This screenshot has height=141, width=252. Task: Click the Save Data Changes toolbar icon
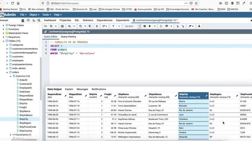62,26
